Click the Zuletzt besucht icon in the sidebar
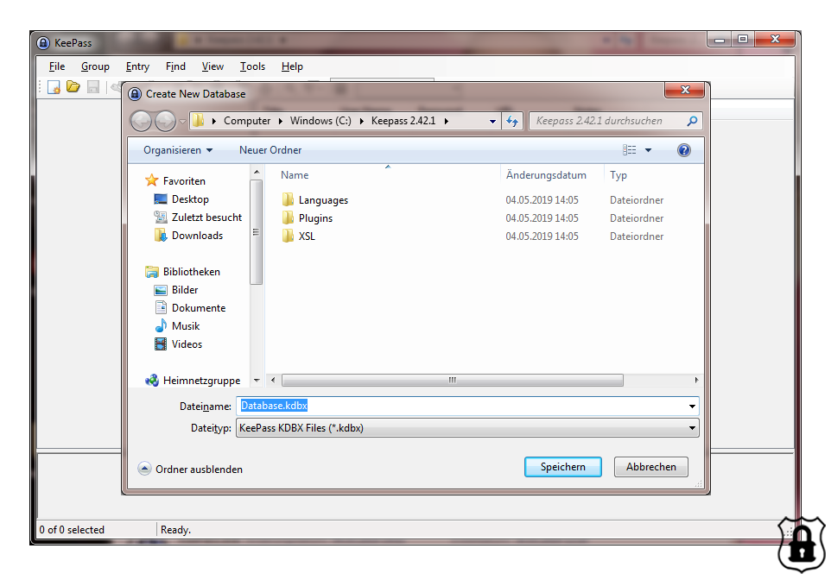 click(161, 217)
